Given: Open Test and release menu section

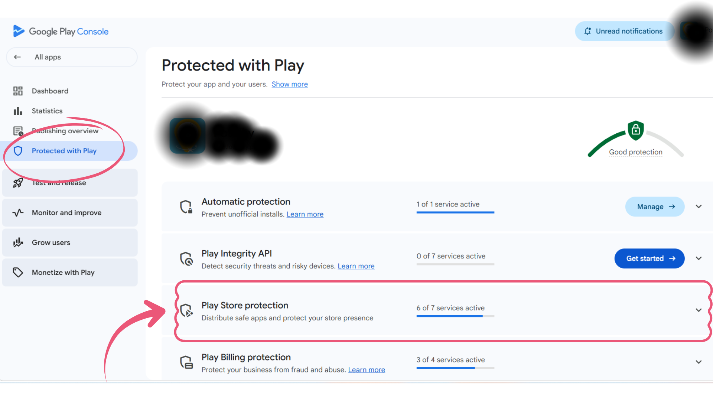Looking at the screenshot, I should click(x=70, y=183).
